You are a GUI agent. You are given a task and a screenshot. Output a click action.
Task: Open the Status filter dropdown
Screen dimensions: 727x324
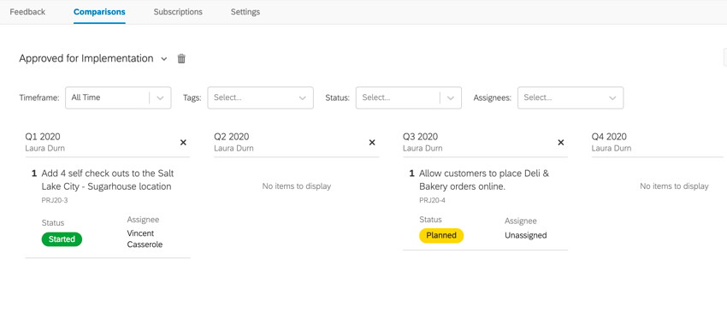click(x=409, y=97)
